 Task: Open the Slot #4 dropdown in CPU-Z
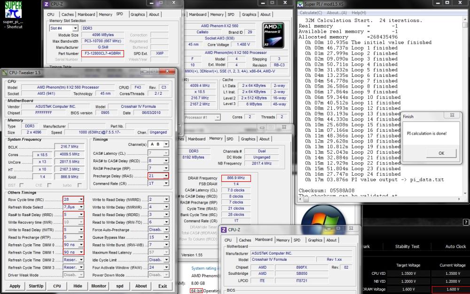tap(75, 28)
